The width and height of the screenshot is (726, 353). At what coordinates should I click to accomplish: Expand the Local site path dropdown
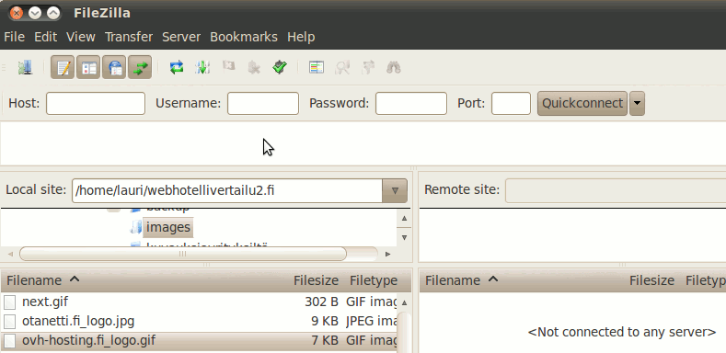[x=395, y=190]
